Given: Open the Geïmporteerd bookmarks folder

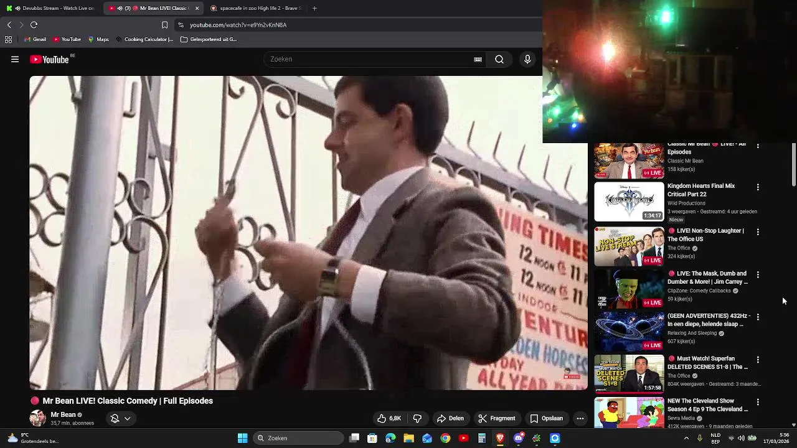Looking at the screenshot, I should tap(209, 39).
